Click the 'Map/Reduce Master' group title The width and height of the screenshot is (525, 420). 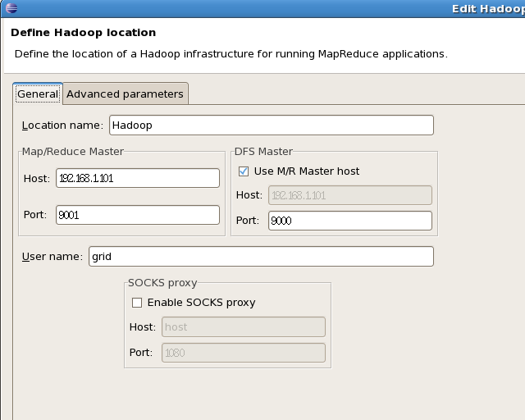click(73, 152)
